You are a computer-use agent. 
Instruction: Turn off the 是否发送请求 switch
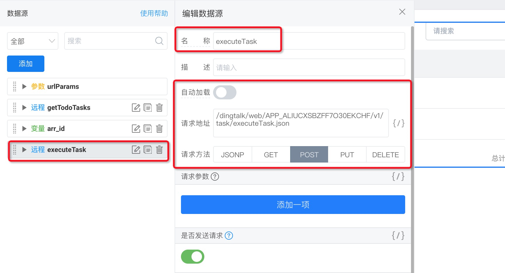pyautogui.click(x=193, y=257)
